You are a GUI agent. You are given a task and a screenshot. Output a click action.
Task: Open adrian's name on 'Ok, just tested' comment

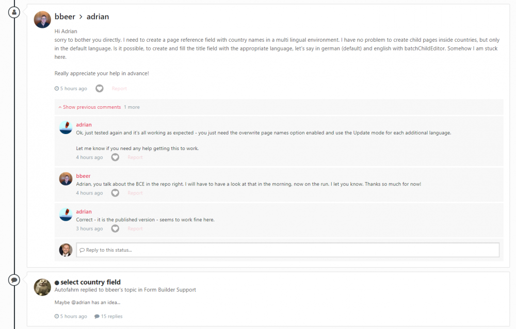[84, 125]
